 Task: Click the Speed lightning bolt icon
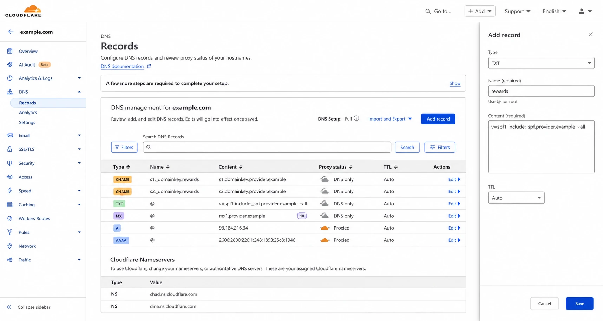tap(10, 191)
